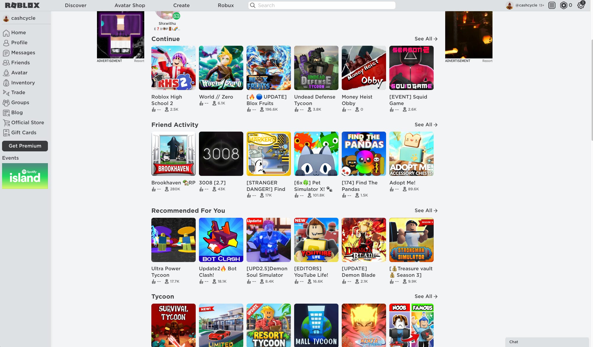Open the Avatar Shop tab
Screen dimensions: 593x347
130,5
